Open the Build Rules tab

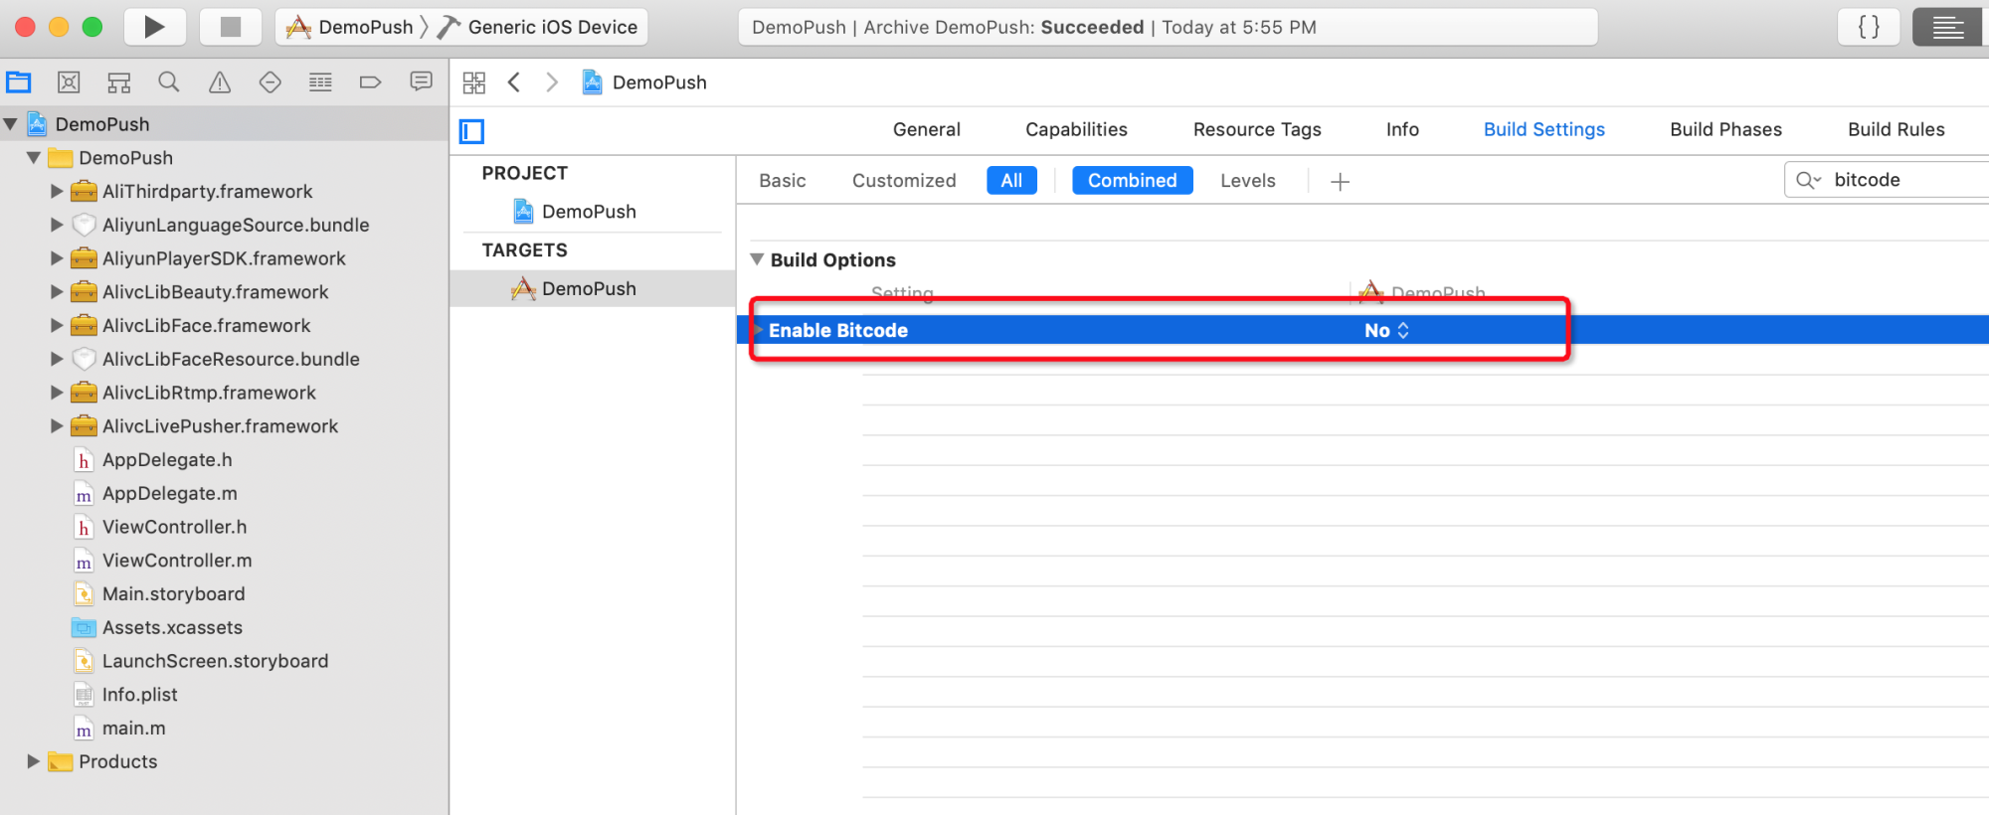click(x=1897, y=129)
